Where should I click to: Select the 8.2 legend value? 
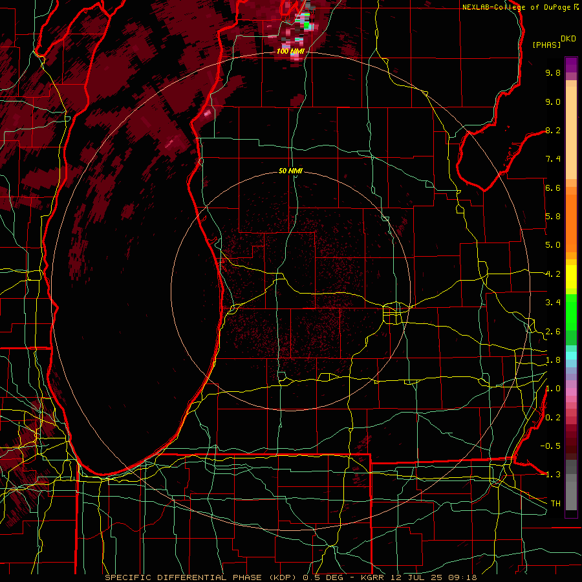pyautogui.click(x=553, y=131)
